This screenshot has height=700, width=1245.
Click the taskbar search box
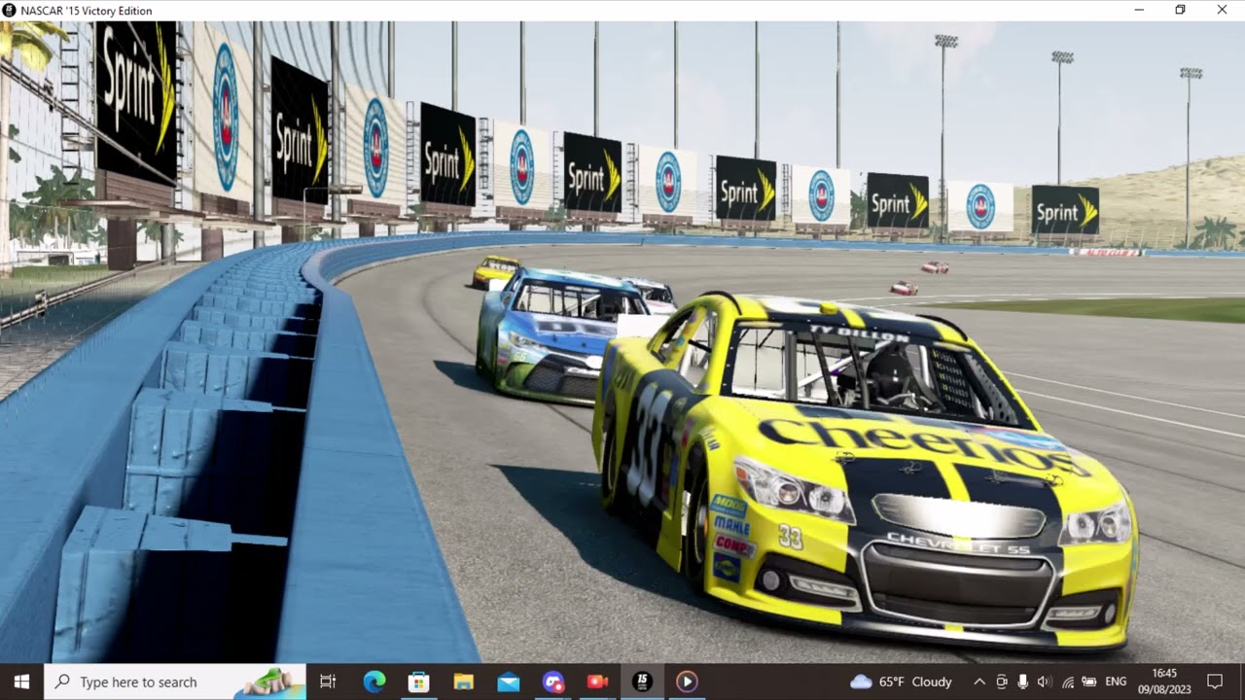(x=175, y=682)
